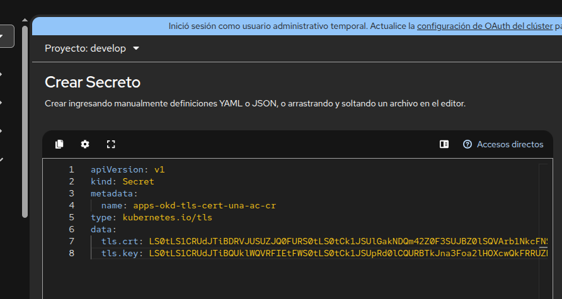Expand the Proyecto: develop dropdown
The width and height of the screenshot is (562, 299).
(92, 48)
